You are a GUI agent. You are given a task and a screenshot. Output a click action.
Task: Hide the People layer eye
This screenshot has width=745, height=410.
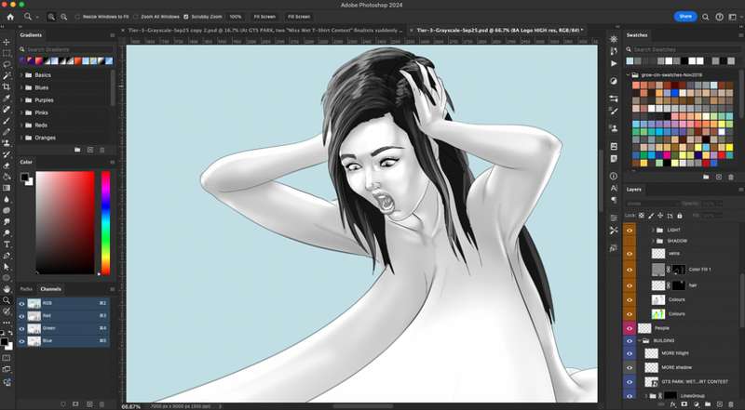tap(630, 328)
